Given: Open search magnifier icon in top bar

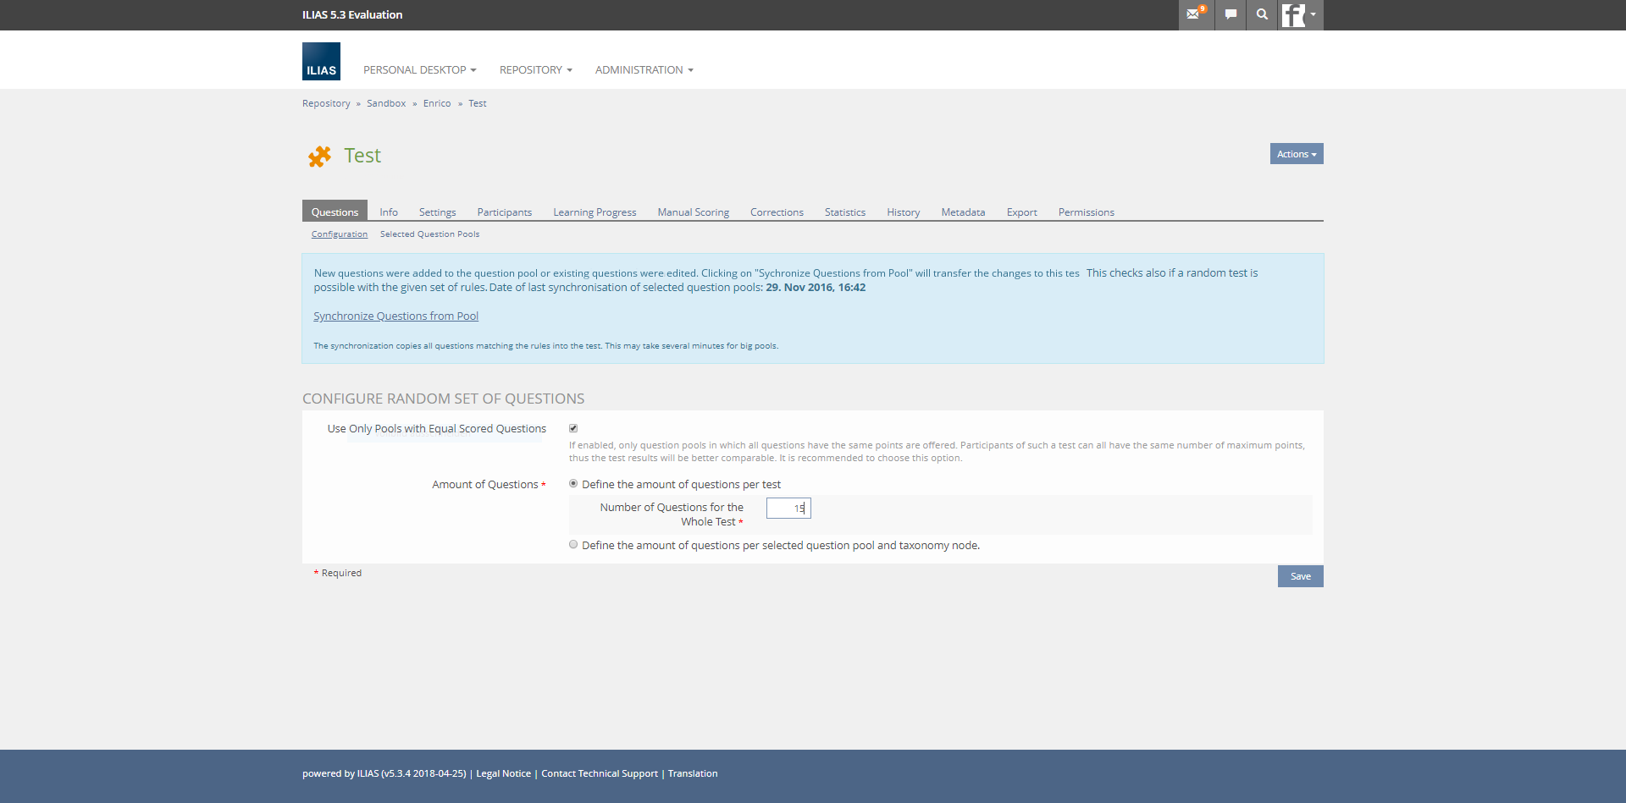Looking at the screenshot, I should pos(1262,14).
